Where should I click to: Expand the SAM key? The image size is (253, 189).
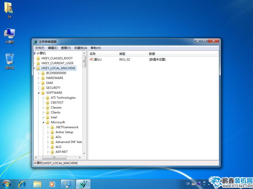(39, 83)
